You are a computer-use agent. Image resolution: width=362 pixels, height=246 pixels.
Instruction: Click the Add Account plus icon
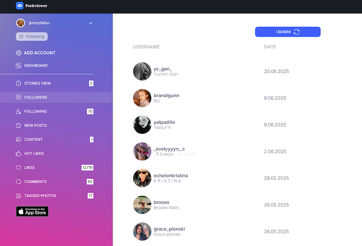(x=19, y=53)
